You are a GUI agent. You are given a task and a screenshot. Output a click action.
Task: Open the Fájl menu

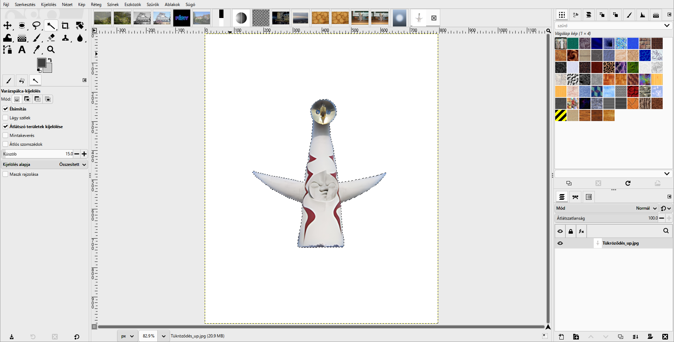tap(6, 5)
